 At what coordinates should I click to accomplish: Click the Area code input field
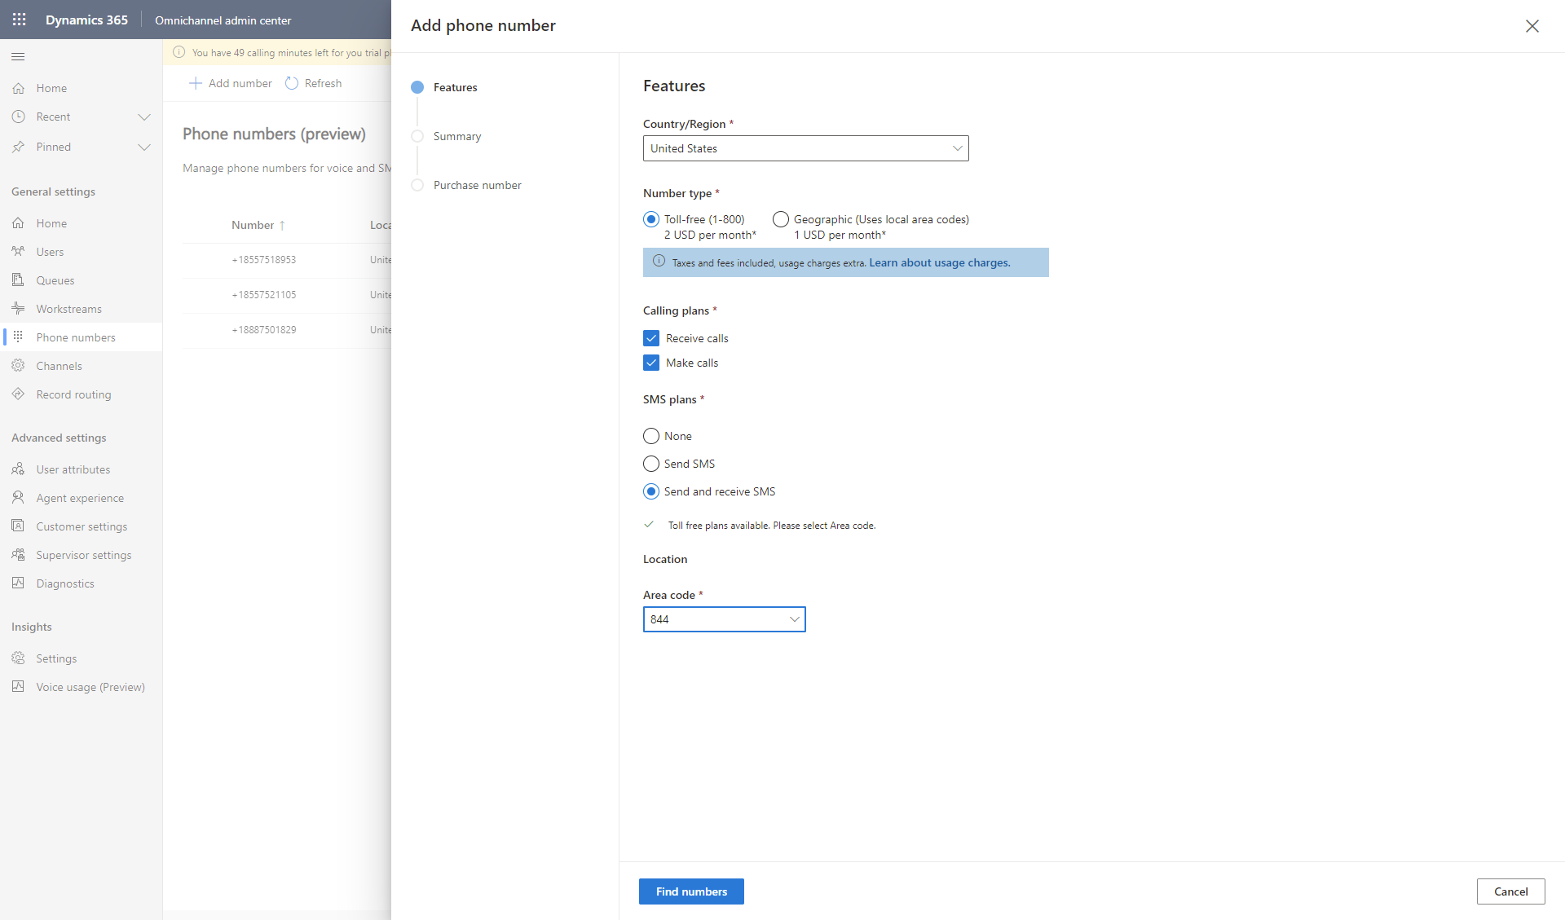(x=724, y=618)
